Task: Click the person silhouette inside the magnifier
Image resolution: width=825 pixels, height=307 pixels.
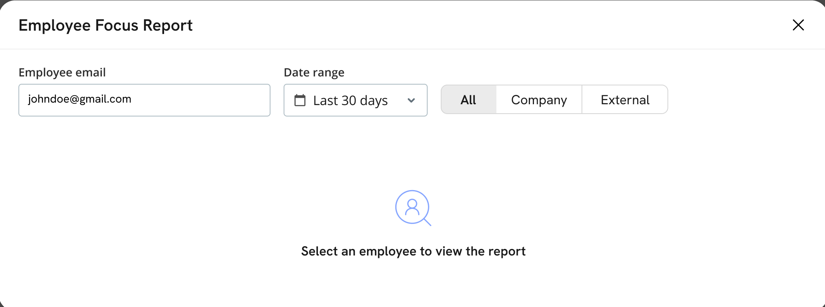Action: tap(412, 207)
